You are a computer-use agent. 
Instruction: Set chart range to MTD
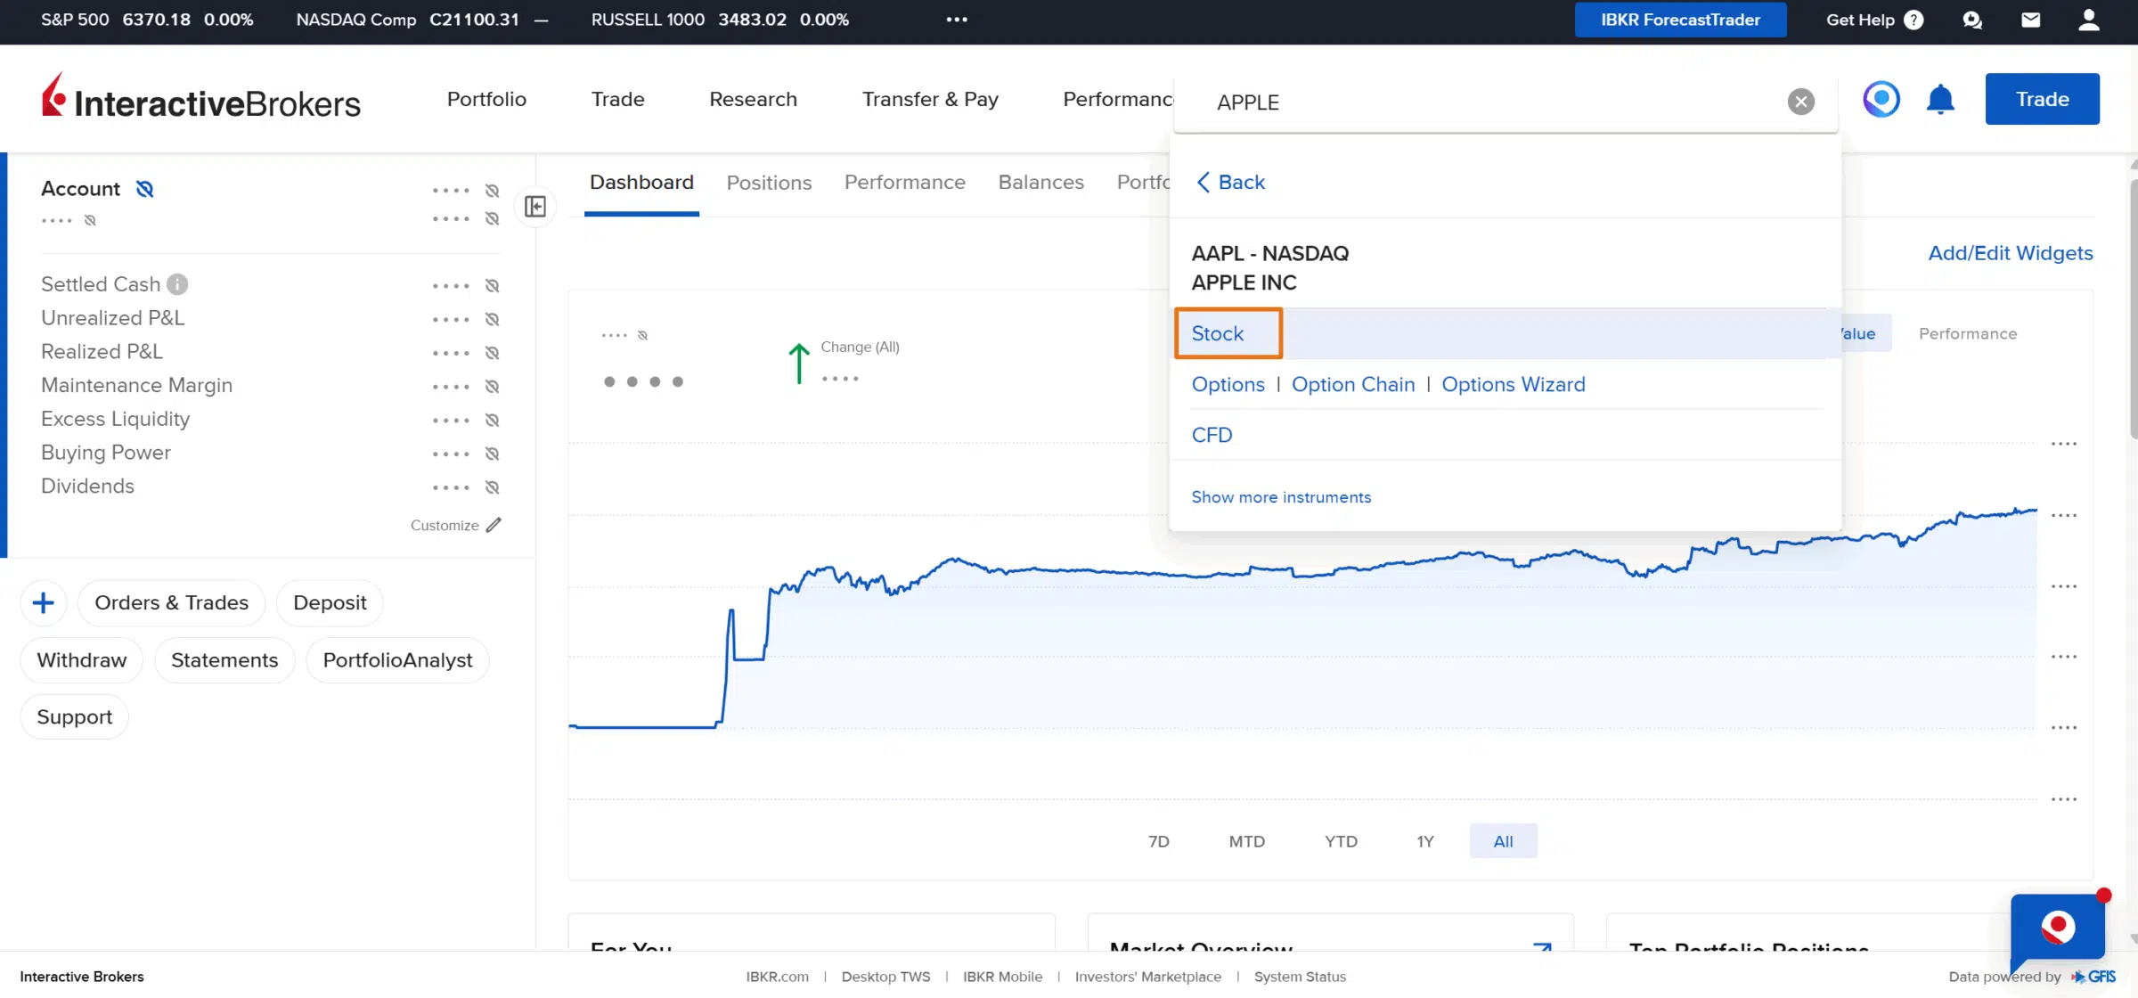click(1246, 841)
